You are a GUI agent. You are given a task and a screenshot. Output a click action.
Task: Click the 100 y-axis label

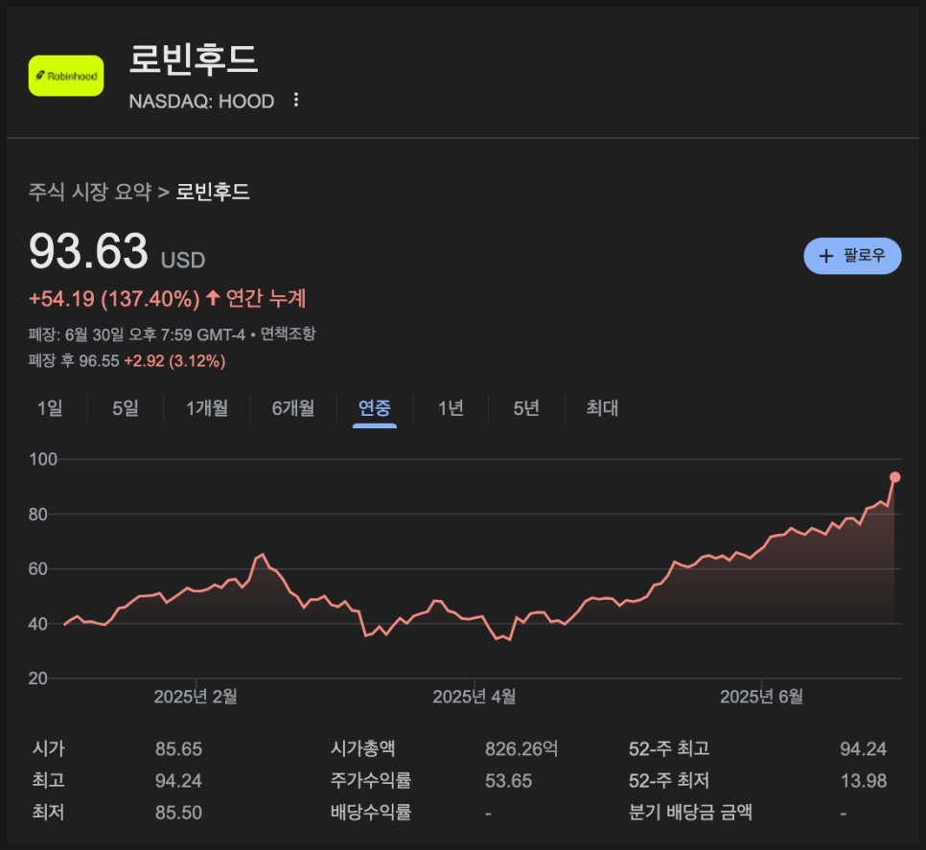(43, 459)
